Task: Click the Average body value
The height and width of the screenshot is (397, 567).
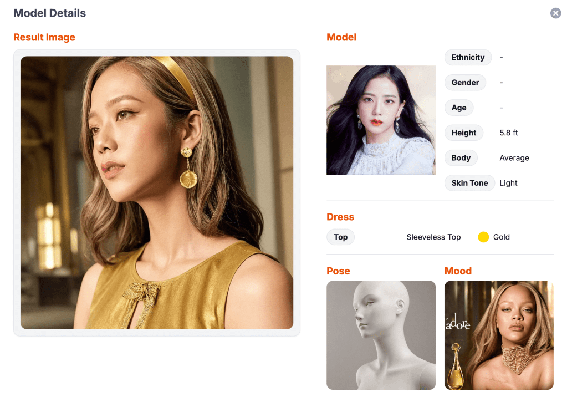Action: point(514,158)
